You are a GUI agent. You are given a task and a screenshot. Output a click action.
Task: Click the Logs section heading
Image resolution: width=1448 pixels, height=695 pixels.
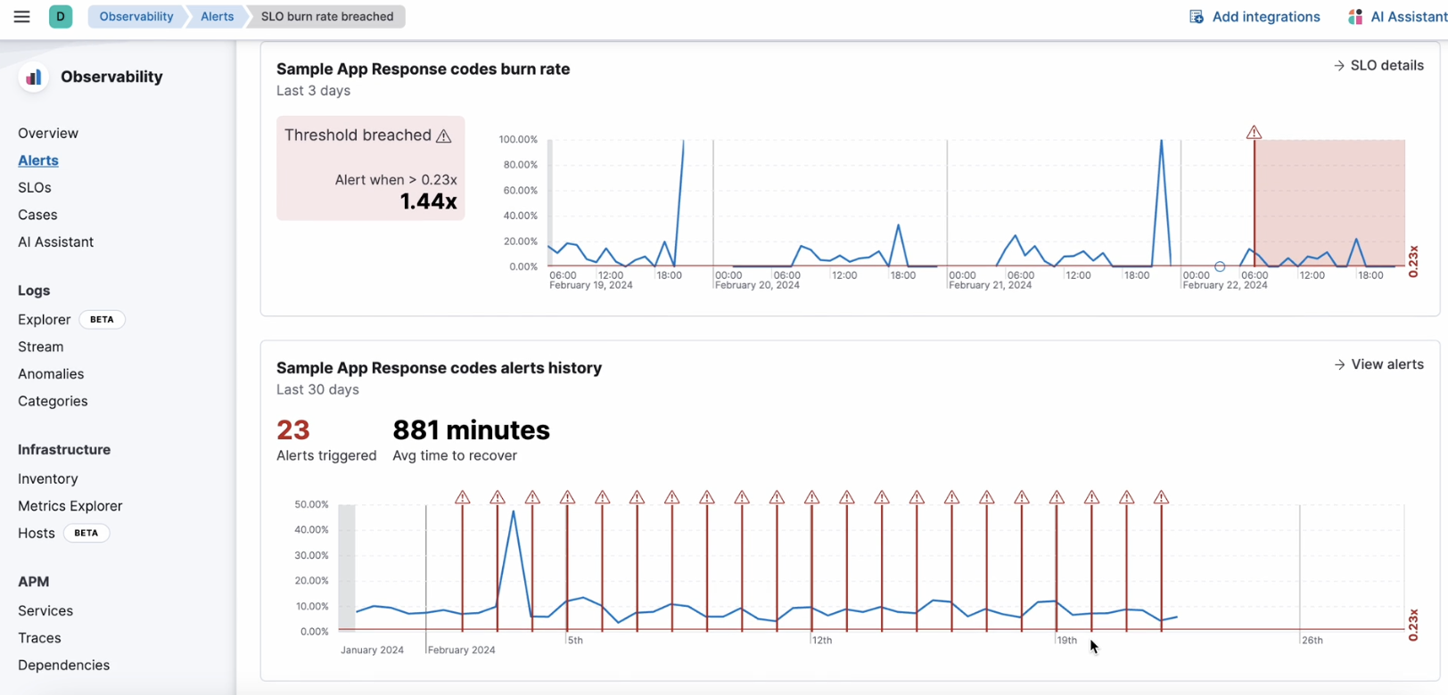[34, 290]
